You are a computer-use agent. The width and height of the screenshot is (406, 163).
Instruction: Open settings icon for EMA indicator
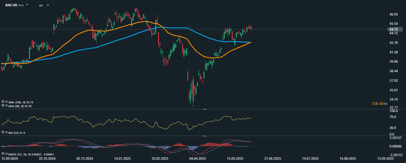coord(3,105)
